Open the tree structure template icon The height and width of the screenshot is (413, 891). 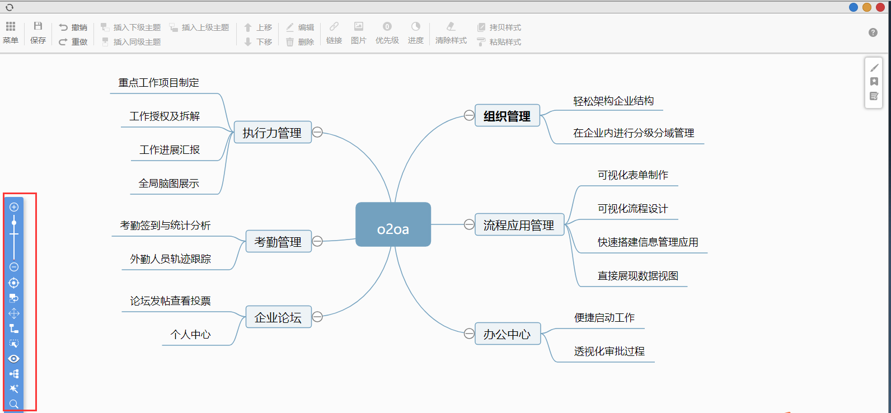click(14, 374)
